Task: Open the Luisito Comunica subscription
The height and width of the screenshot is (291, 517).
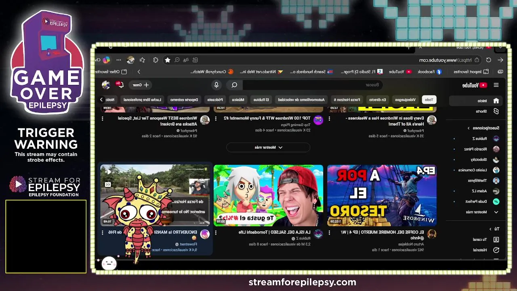Action: click(477, 170)
